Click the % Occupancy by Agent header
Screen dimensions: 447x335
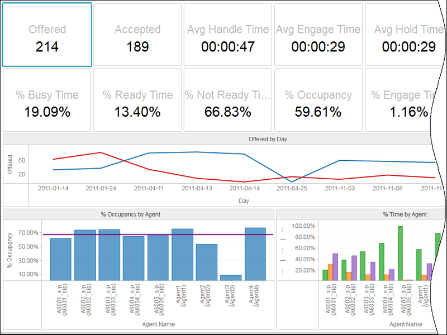(138, 214)
